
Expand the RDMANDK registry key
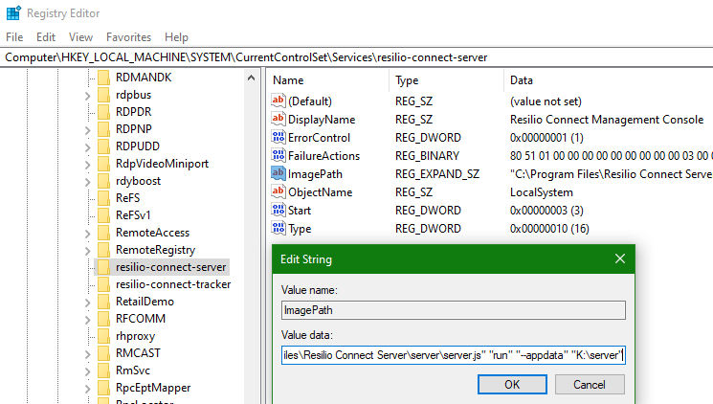point(89,78)
